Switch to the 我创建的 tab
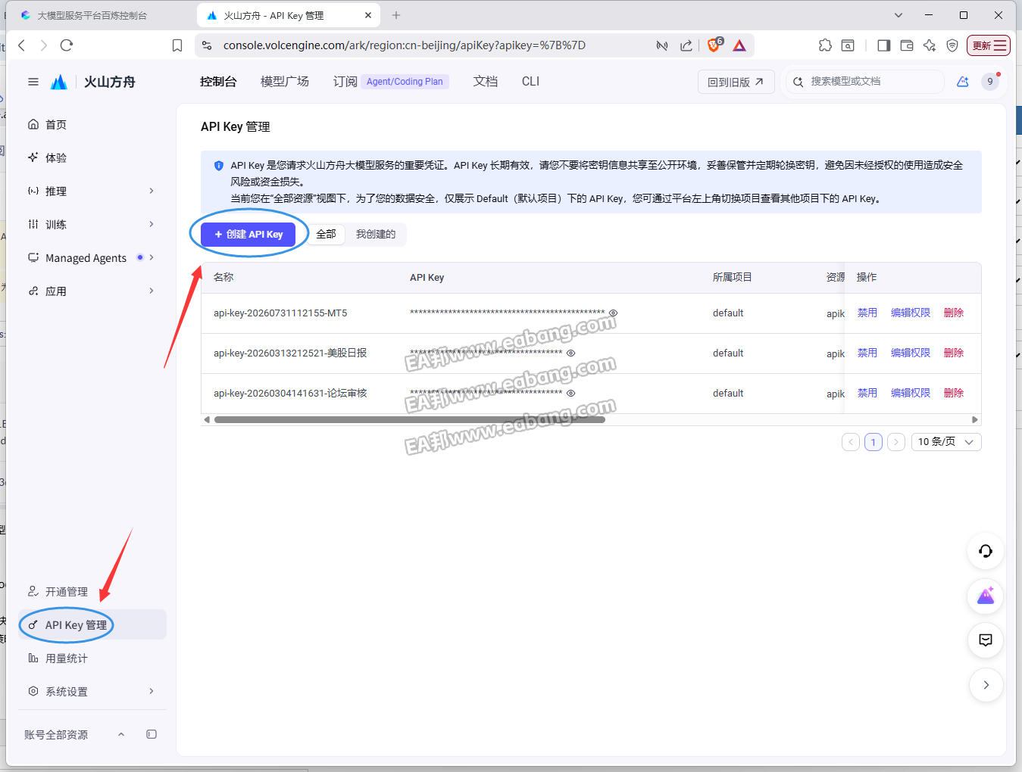Screen dimensions: 1022x772 pos(376,235)
